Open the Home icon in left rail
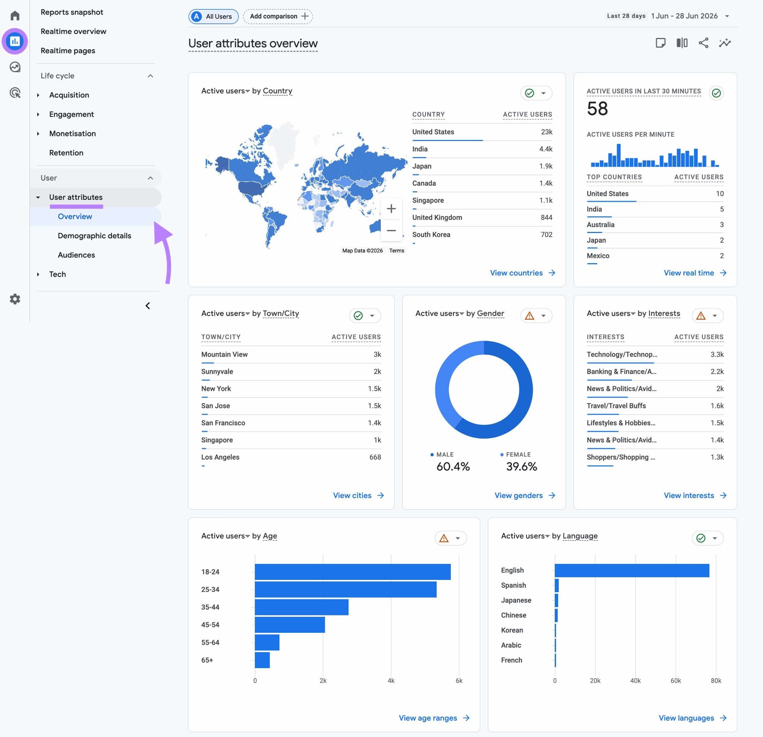 (15, 16)
